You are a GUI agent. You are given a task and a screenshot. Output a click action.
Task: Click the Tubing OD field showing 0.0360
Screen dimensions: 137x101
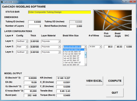coord(76,22)
